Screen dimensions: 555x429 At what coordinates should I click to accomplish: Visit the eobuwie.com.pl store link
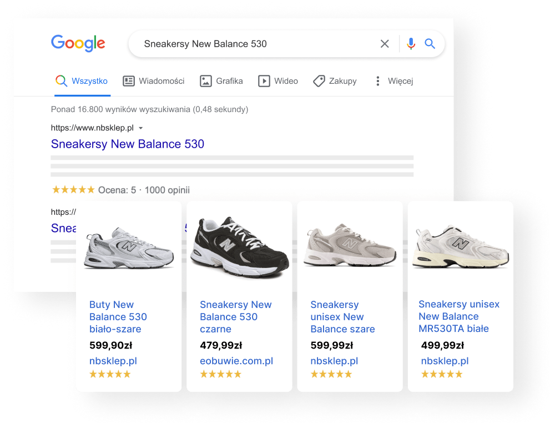(236, 361)
